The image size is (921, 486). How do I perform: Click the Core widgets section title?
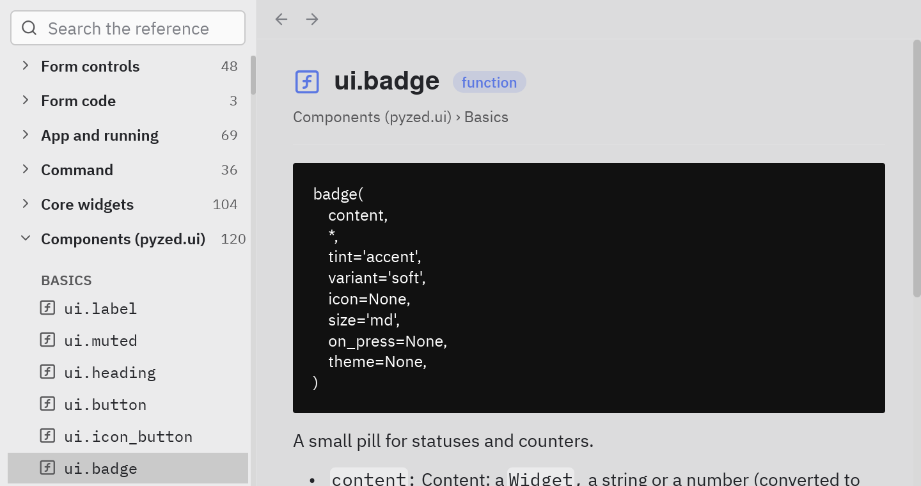[x=88, y=205]
